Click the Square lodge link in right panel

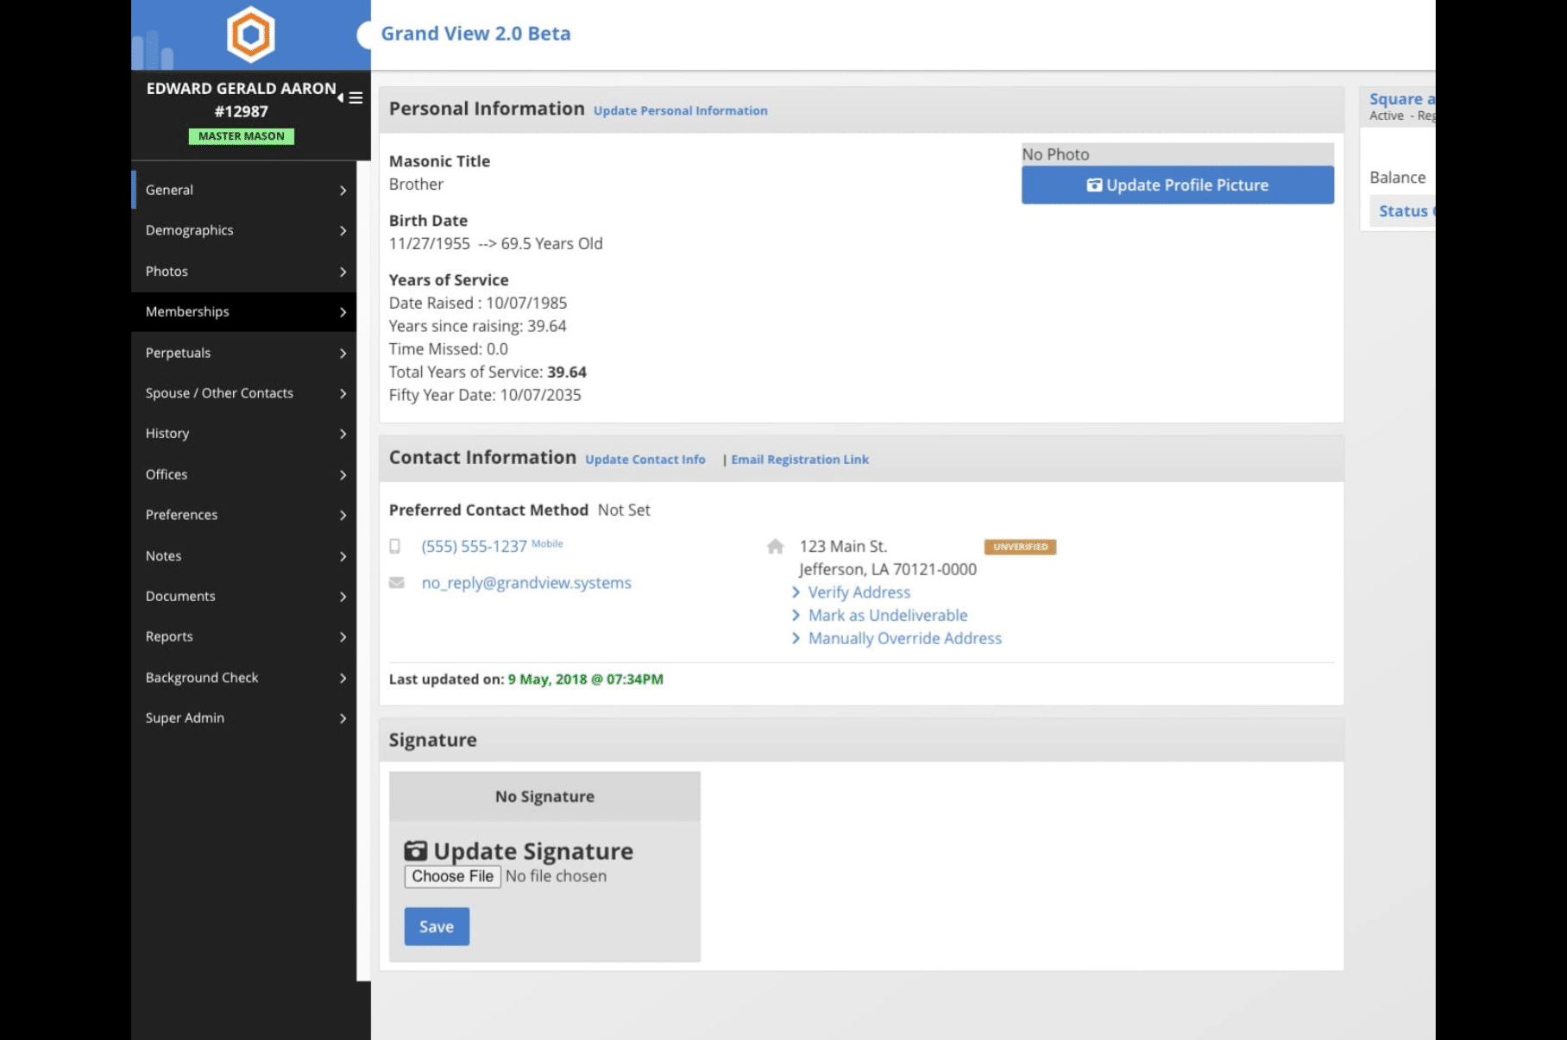[1402, 99]
